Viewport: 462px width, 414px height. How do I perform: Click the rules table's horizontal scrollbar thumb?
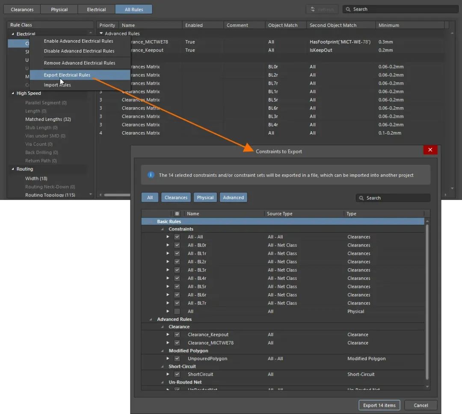pyautogui.click(x=117, y=195)
